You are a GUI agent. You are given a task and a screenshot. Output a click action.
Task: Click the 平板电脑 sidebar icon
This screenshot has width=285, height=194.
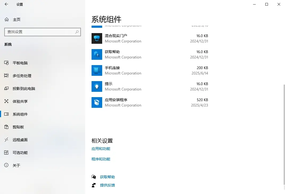pyautogui.click(x=6, y=63)
